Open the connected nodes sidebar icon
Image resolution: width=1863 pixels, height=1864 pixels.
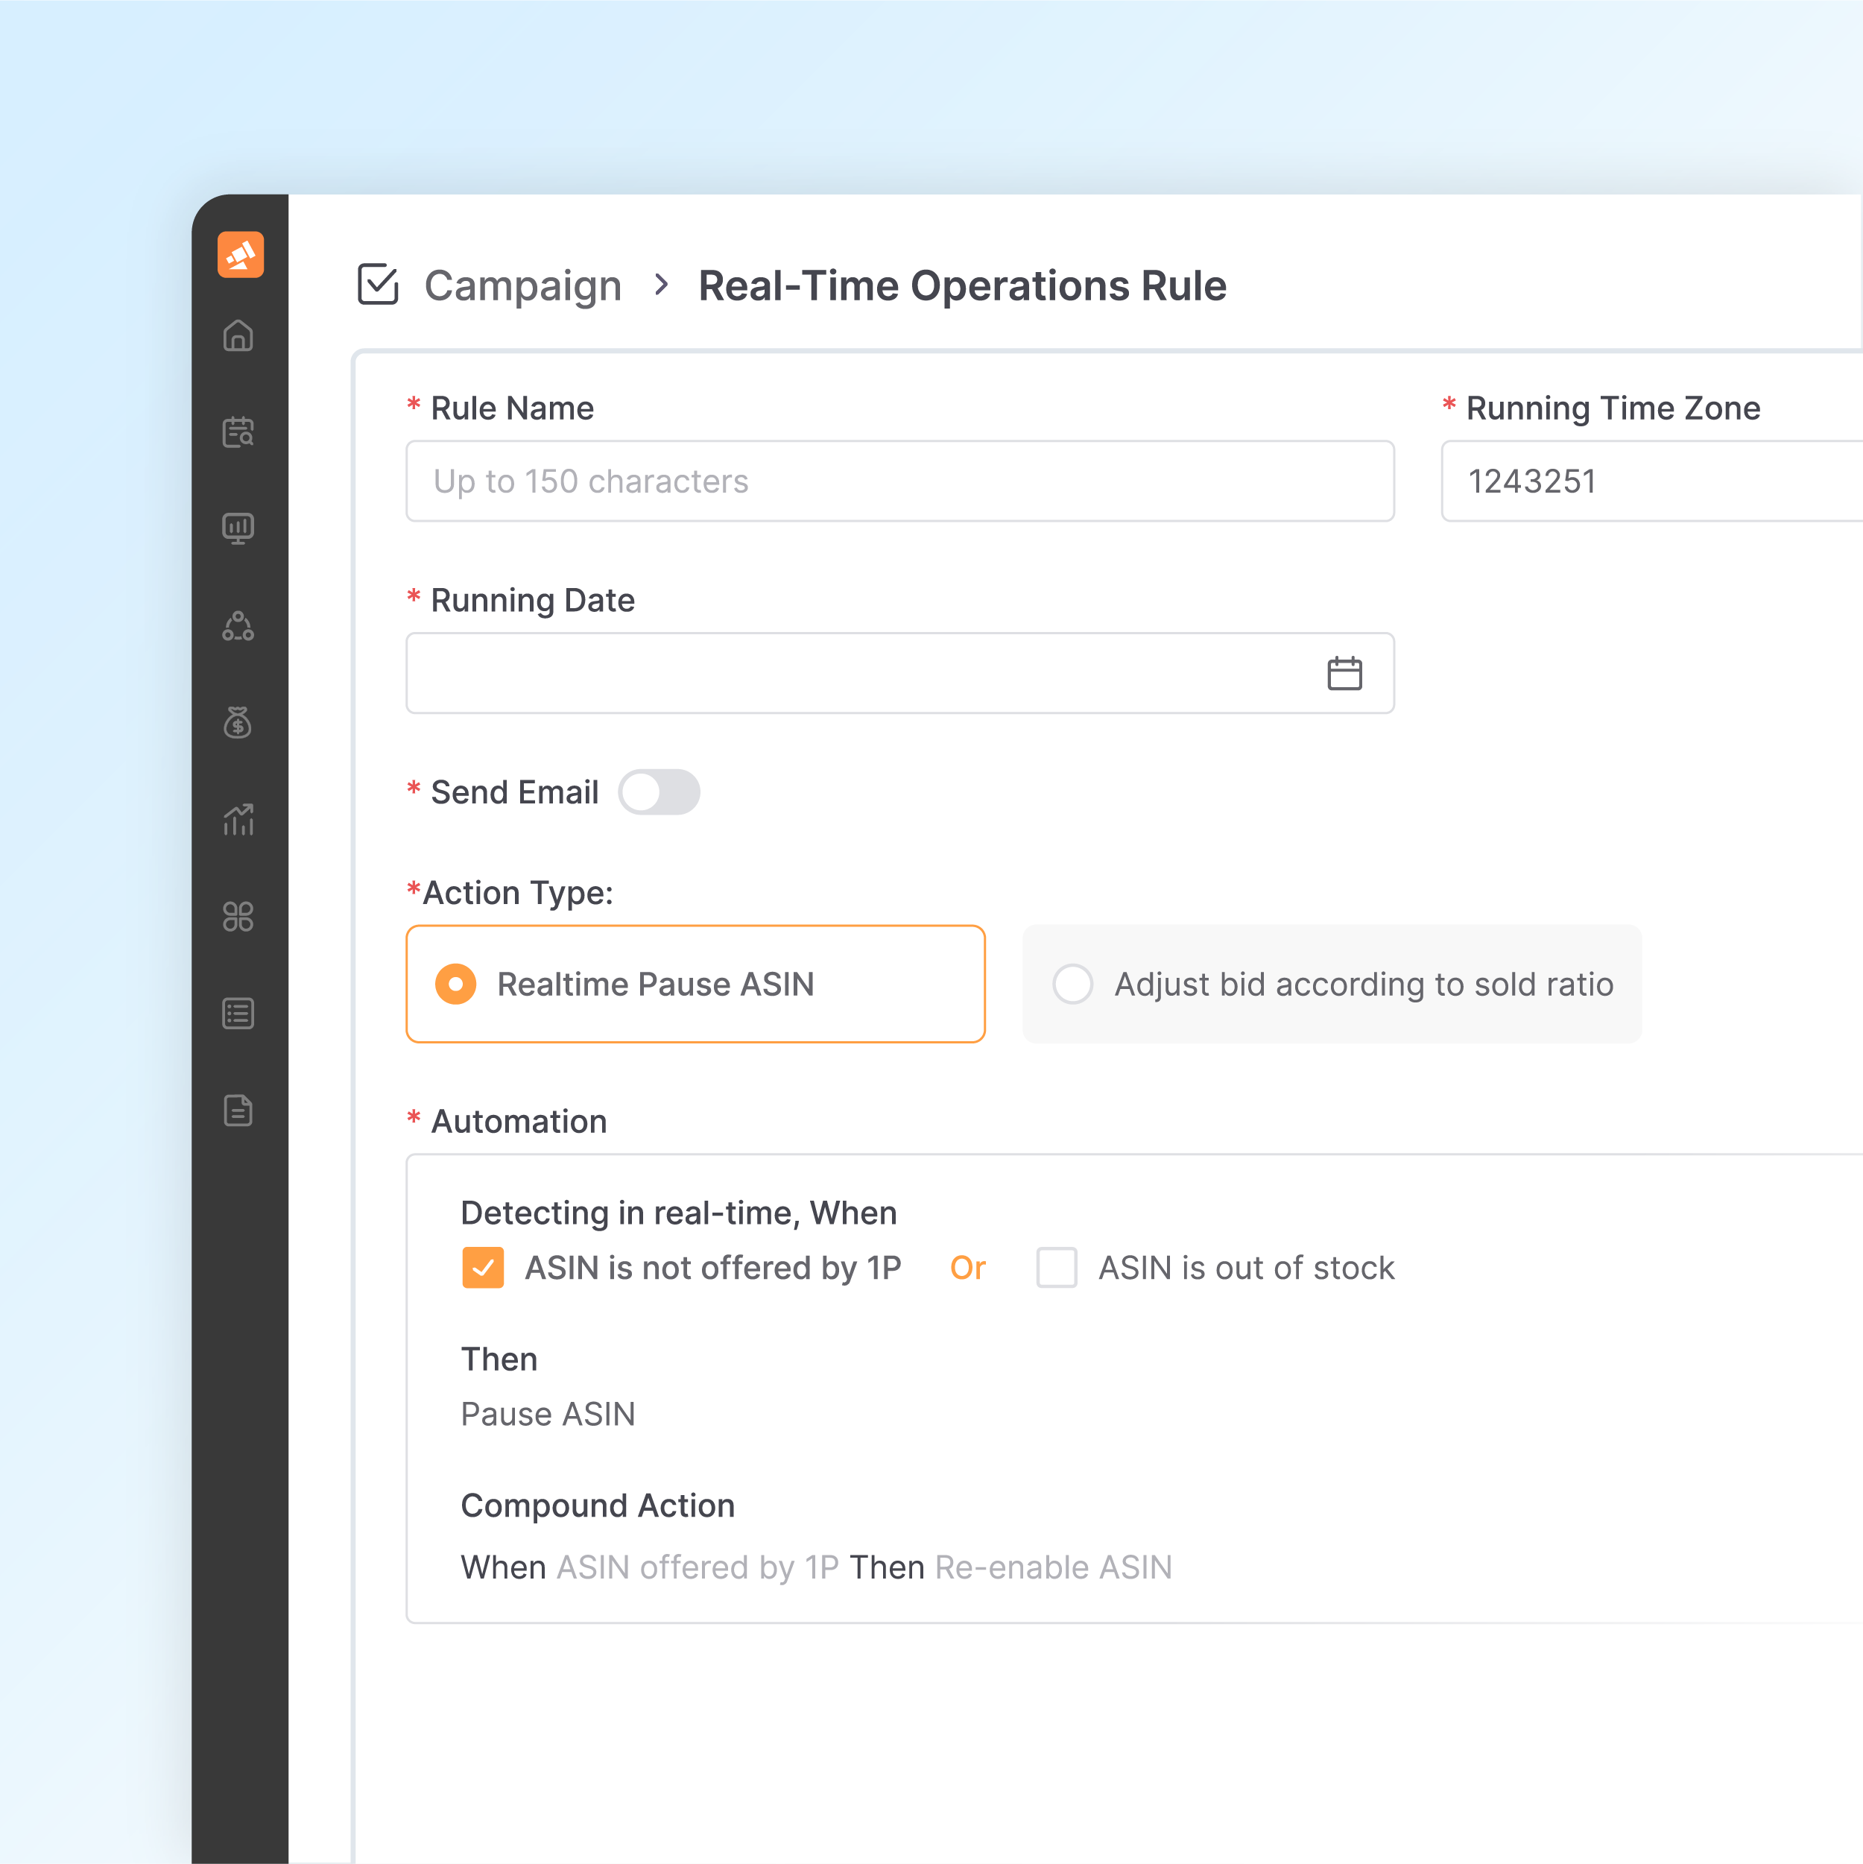click(x=238, y=626)
